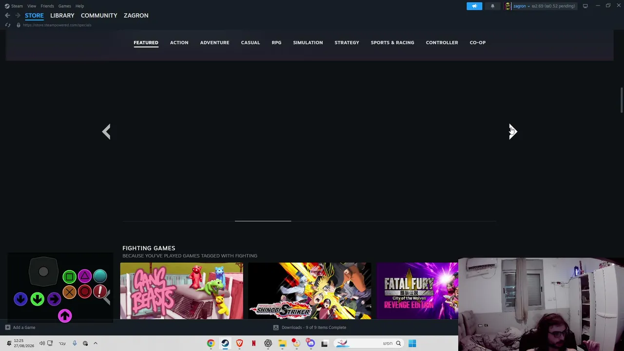Reload the Steam store page
Viewport: 624px width, 351px height.
click(x=8, y=25)
